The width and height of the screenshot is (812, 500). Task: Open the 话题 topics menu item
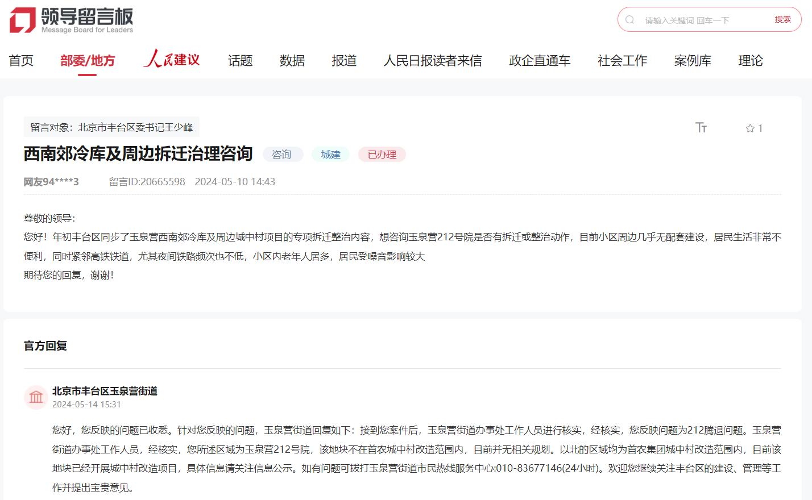[240, 61]
